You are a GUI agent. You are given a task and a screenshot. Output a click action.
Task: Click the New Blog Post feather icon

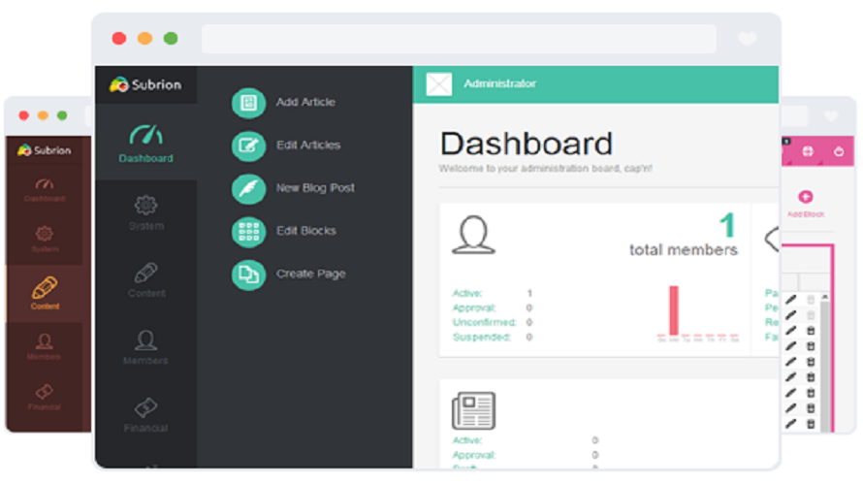tap(248, 188)
